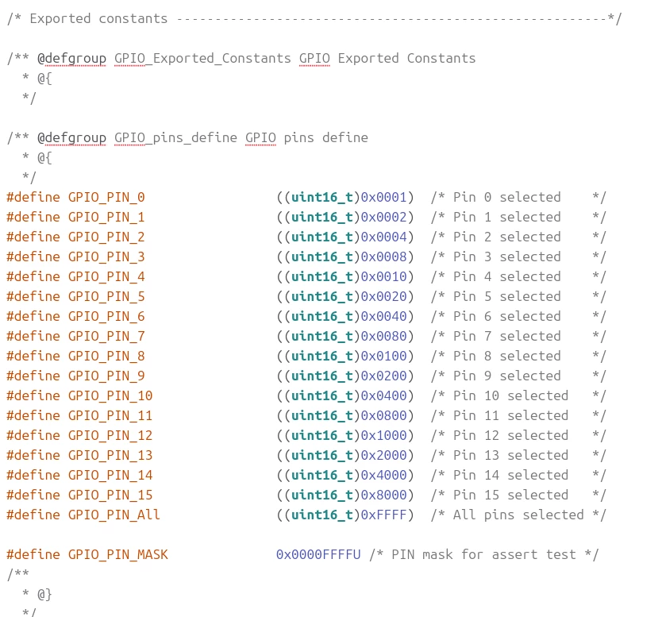The image size is (662, 617).
Task: Place cursor on value 0x1000
Action: pyautogui.click(x=383, y=435)
